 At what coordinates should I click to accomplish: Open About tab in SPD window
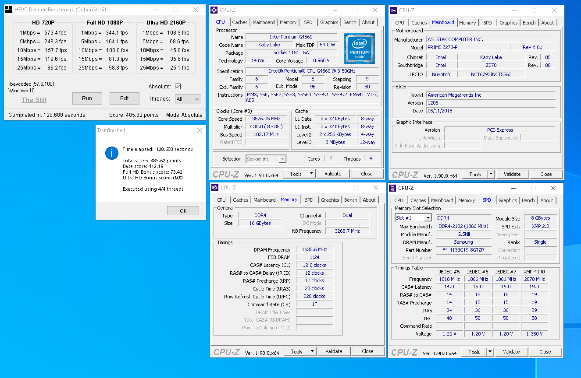click(x=547, y=200)
